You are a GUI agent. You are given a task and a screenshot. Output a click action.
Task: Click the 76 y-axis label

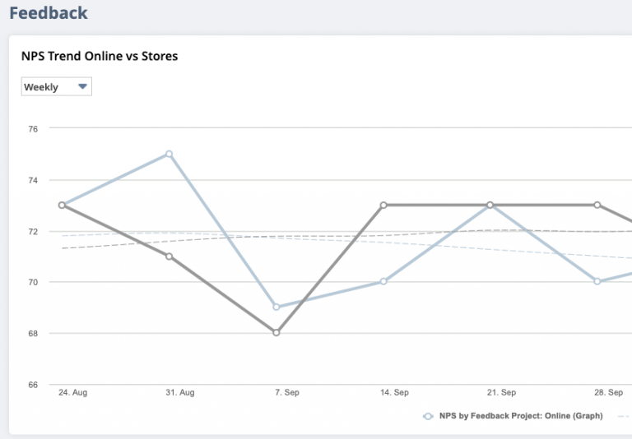(33, 129)
